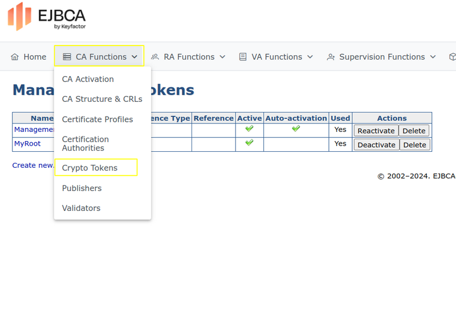Select Certification Authorities menu entry

pos(85,143)
